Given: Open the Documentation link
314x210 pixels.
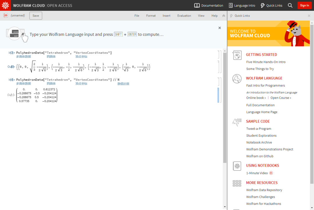Looking at the screenshot, I should 212,6.
